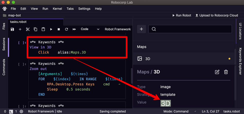Open the Settings menu
Viewport: 244px width, 114px height.
coord(84,9)
